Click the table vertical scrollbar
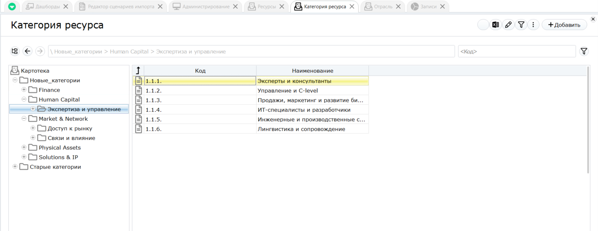598x231 pixels. (588, 120)
